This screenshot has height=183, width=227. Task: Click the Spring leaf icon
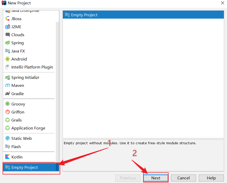7,43
